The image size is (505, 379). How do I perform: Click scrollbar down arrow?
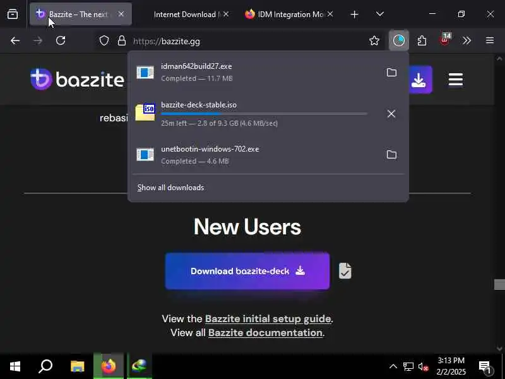coord(499,349)
